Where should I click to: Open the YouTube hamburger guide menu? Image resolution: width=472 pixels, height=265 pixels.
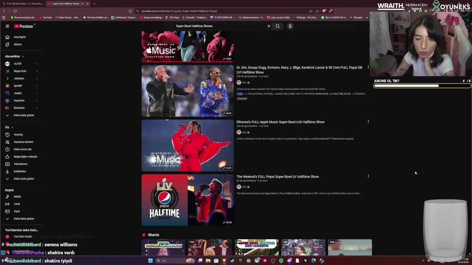click(x=7, y=26)
